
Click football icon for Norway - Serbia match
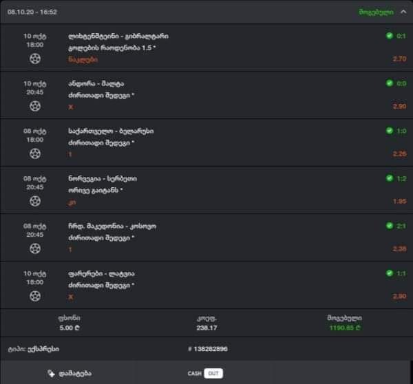(x=35, y=201)
